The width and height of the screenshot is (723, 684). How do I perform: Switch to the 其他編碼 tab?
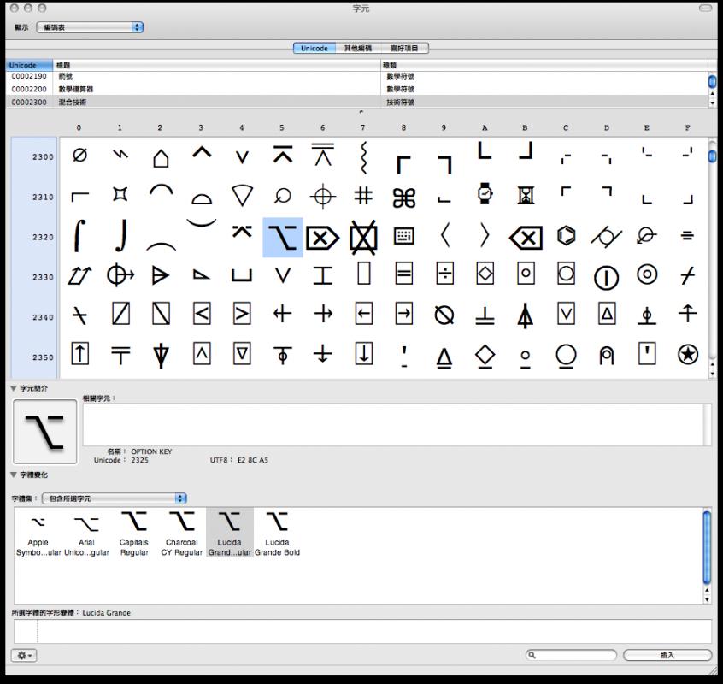tap(357, 49)
